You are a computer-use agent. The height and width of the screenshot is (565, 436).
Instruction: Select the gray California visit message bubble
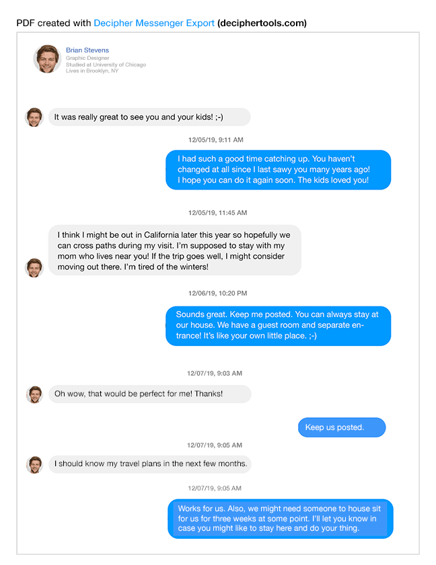(x=174, y=251)
